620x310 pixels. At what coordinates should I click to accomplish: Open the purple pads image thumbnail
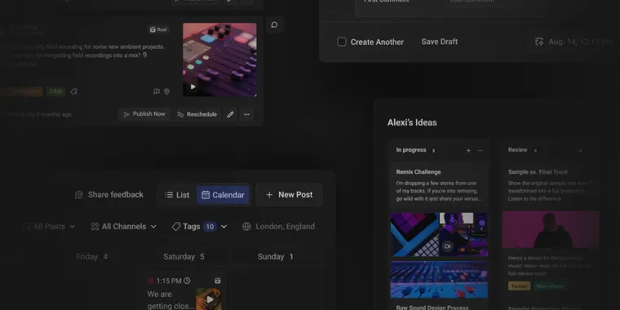tap(414, 234)
